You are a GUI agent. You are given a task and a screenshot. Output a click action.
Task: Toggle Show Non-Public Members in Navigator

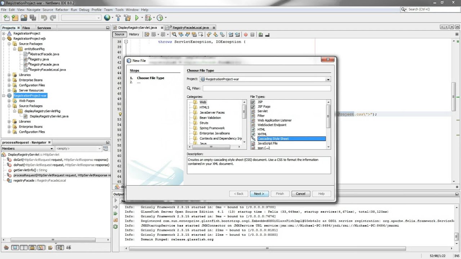point(32,247)
